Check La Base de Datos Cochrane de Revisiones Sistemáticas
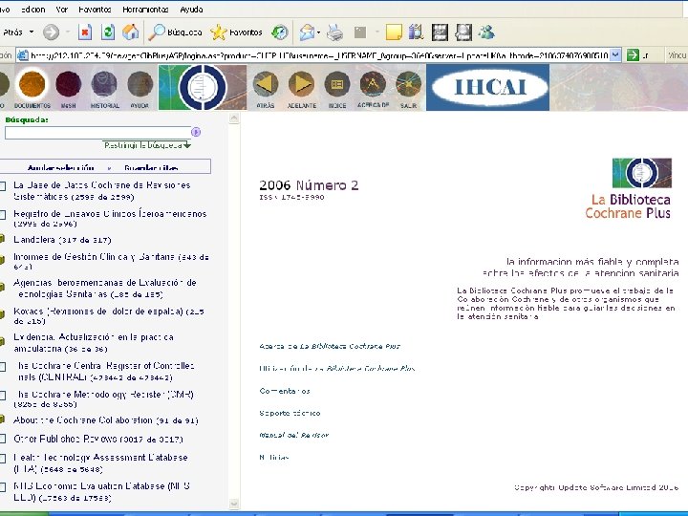The height and width of the screenshot is (516, 688). pyautogui.click(x=3, y=186)
